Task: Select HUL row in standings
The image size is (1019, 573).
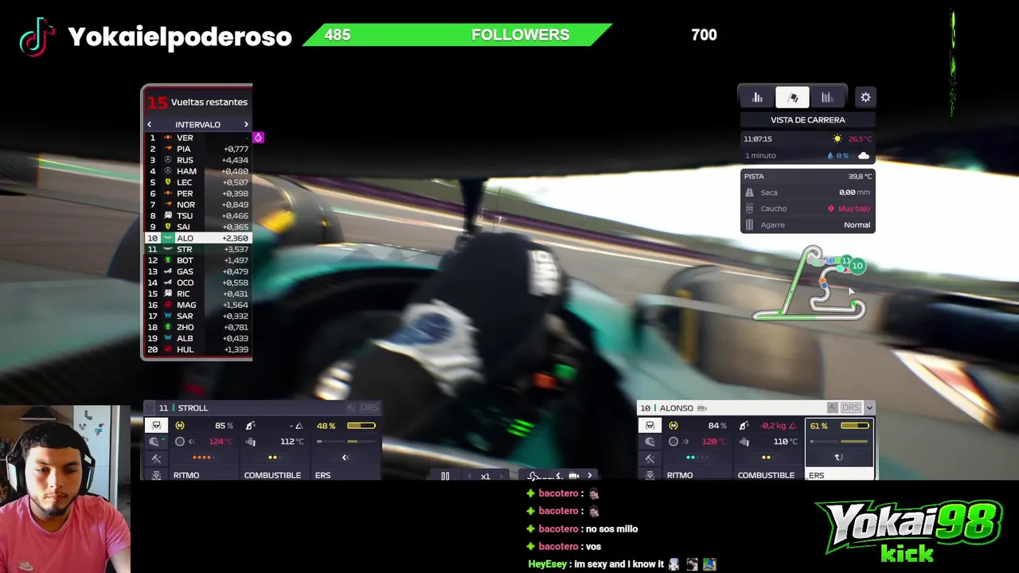Action: click(197, 349)
